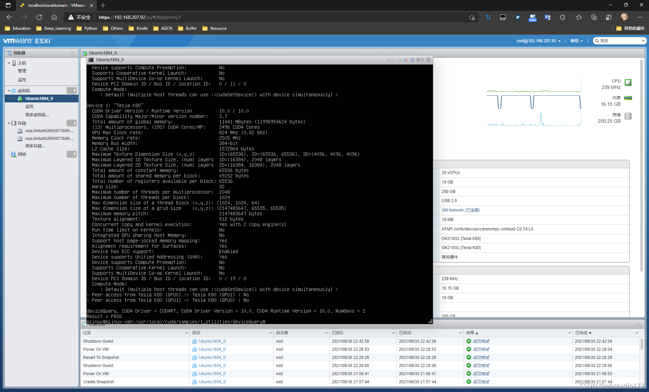
Task: Click the extension with New badge
Action: [533, 18]
